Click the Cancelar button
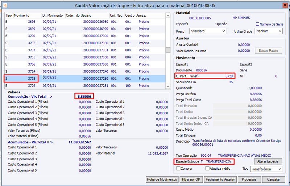Viewport: 290px width, 186px height. pos(274,179)
